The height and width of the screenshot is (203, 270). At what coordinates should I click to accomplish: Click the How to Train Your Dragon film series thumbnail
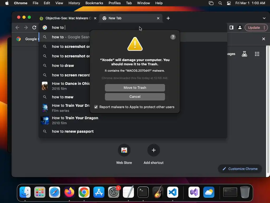tap(45, 108)
